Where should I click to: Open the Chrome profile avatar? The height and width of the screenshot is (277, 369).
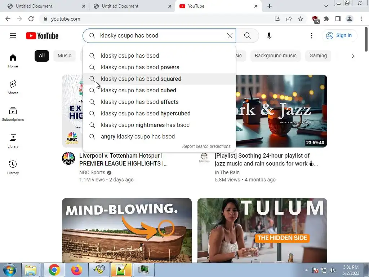(350, 19)
